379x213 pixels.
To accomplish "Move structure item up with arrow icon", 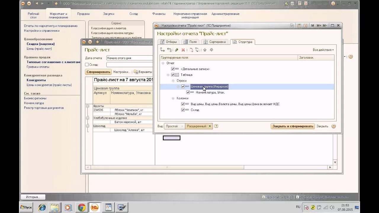I will [x=205, y=50].
